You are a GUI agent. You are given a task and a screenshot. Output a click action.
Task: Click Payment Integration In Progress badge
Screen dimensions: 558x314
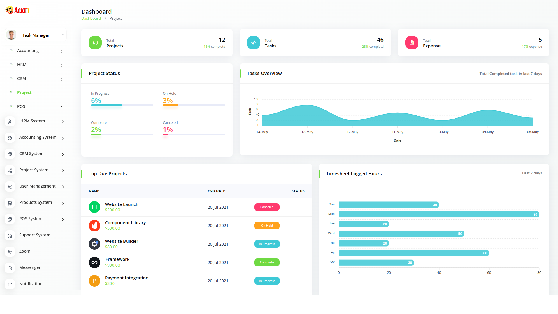[x=267, y=281]
